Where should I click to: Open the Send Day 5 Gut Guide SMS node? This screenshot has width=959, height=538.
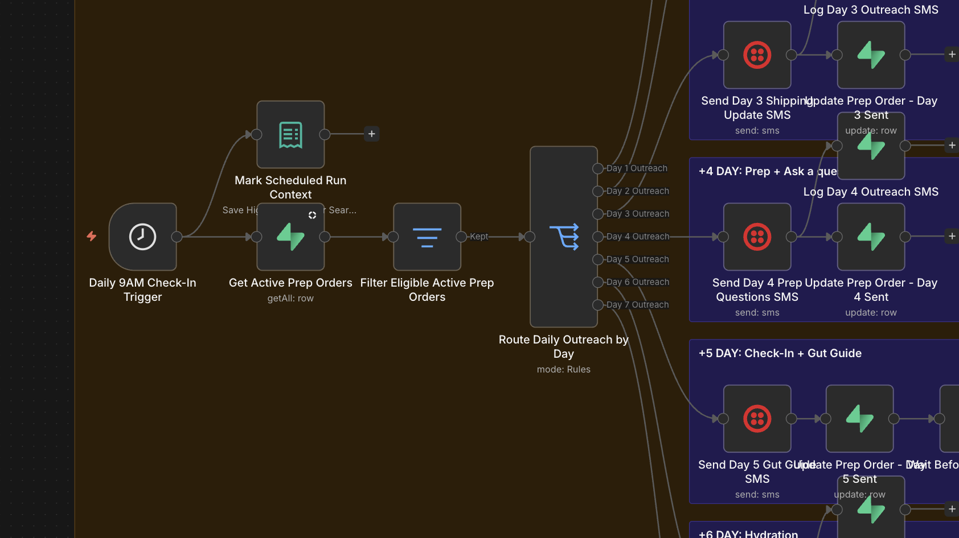(757, 419)
